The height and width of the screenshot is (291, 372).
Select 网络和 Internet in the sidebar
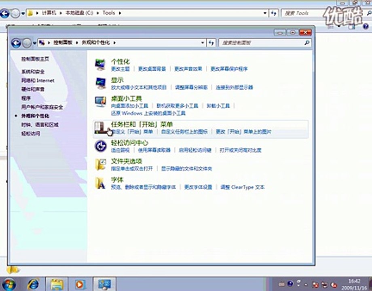[38, 80]
